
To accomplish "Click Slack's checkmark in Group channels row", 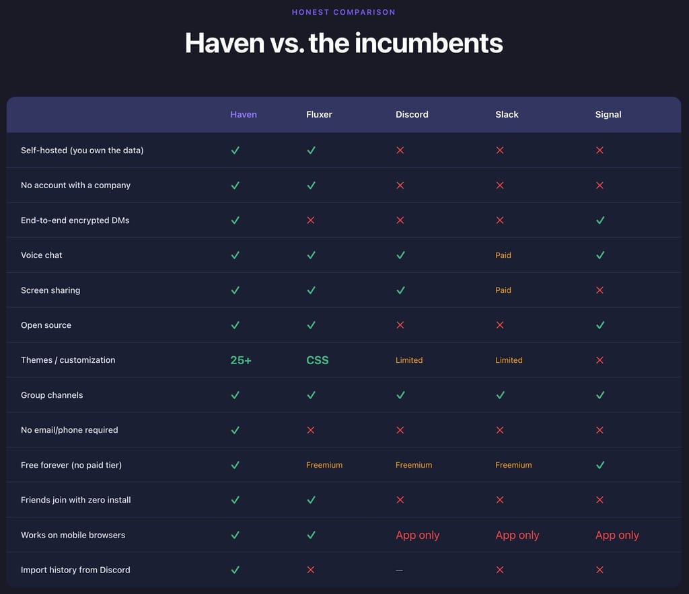I will [500, 395].
